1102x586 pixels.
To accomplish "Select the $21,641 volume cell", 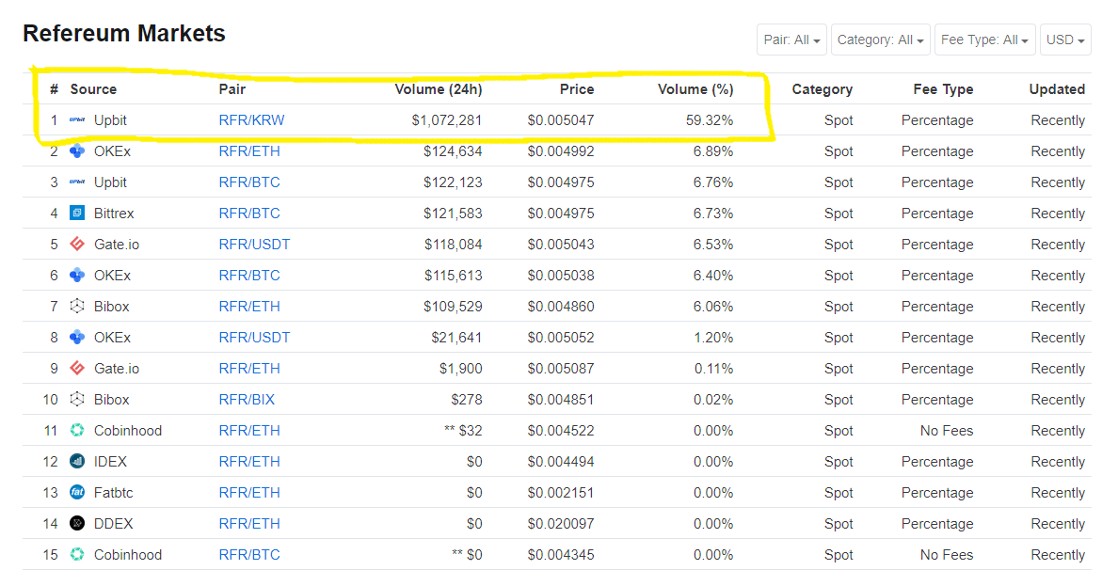I will pos(456,338).
